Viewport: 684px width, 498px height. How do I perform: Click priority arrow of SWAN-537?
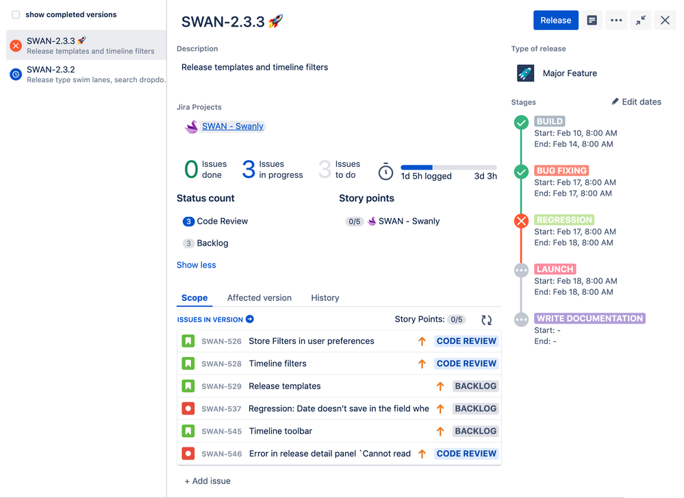click(440, 408)
